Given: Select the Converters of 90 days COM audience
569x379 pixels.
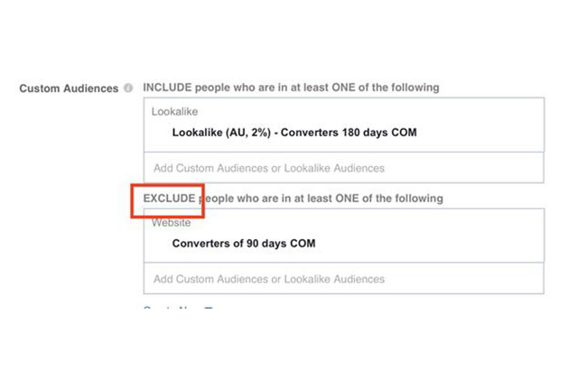Looking at the screenshot, I should coord(244,244).
